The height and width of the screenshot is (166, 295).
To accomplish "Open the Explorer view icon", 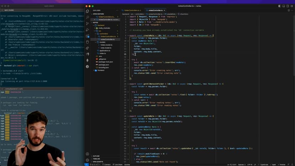I will click(87, 11).
